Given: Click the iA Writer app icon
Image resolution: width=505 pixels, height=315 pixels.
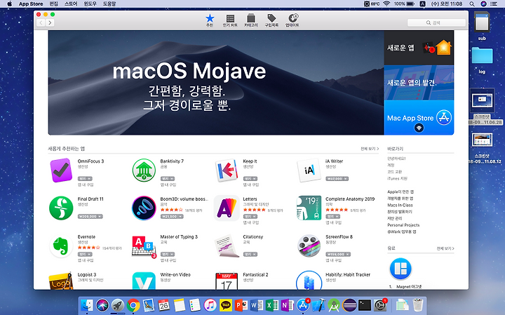Looking at the screenshot, I should coord(309,170).
